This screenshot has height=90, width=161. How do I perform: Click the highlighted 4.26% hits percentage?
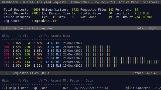pos(17,62)
